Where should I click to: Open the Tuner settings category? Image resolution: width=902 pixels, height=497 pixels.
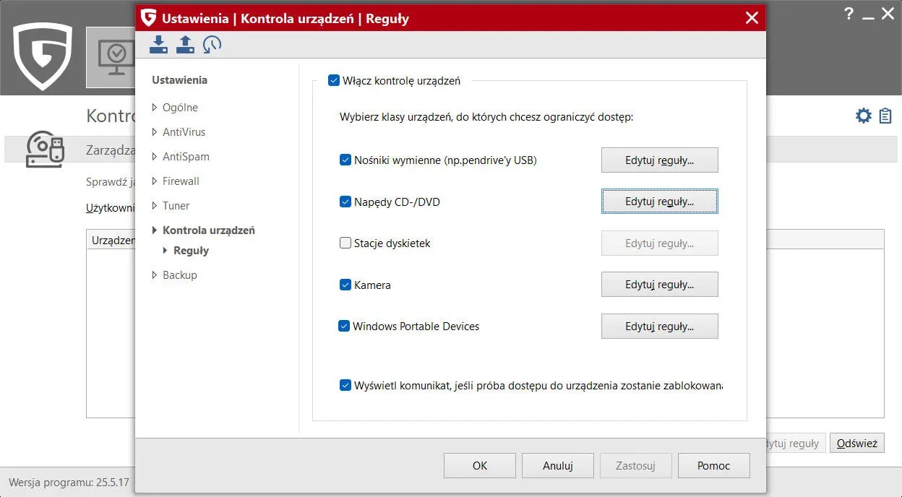176,206
